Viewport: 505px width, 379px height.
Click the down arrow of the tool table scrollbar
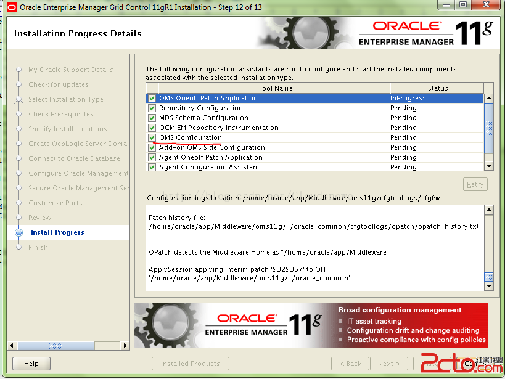489,166
